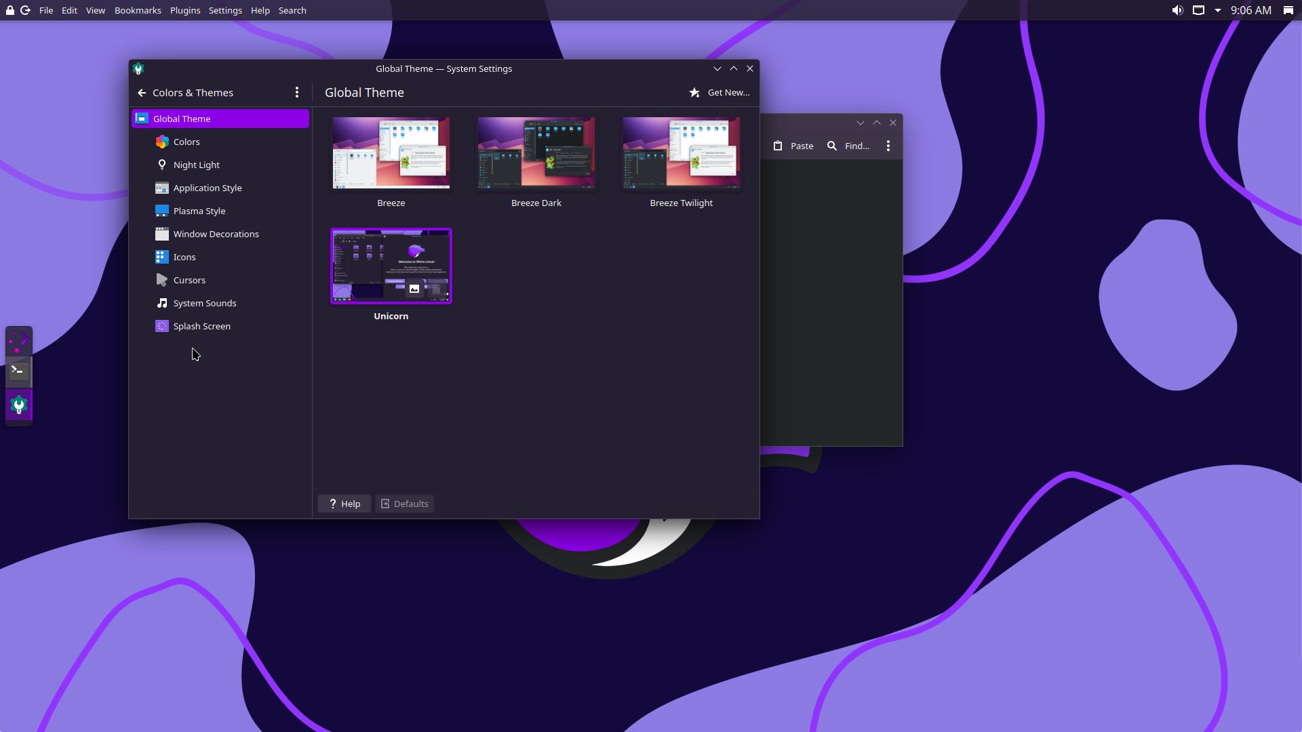Image resolution: width=1302 pixels, height=732 pixels.
Task: Click Paste in the background window
Action: click(793, 146)
